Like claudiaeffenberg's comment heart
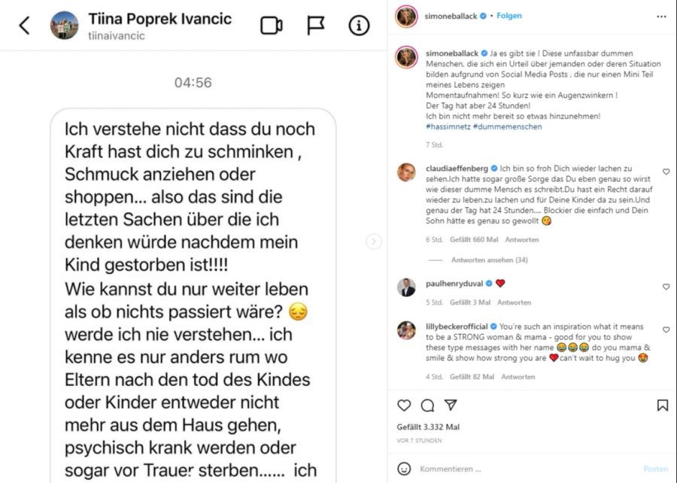Screen dimensions: 677x483 (x=666, y=172)
